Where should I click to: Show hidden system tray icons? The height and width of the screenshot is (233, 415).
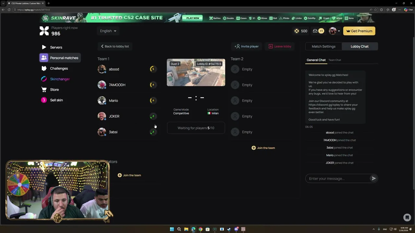coord(373,229)
